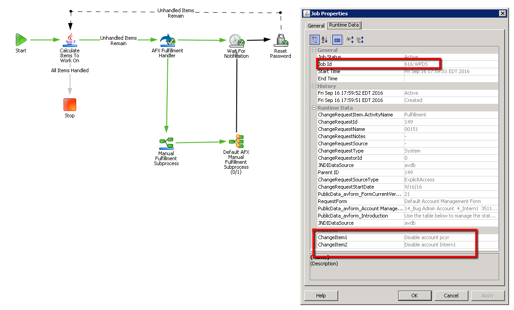Switch to the General tab
This screenshot has height=310, width=514.
316,26
